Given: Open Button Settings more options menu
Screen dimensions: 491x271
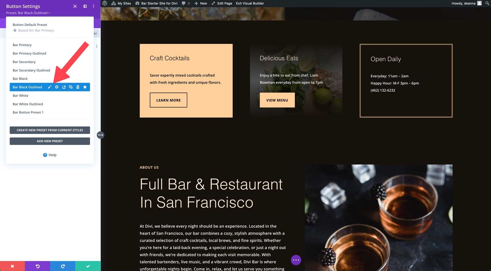Looking at the screenshot, I should click(94, 6).
